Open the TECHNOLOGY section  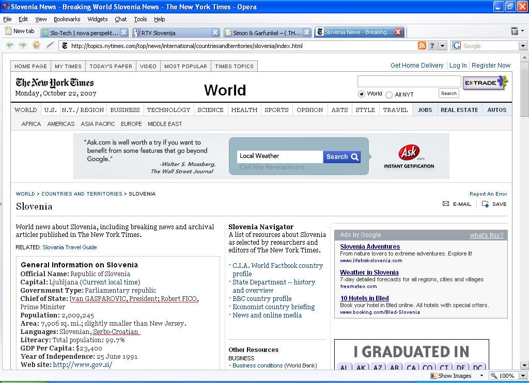click(168, 110)
